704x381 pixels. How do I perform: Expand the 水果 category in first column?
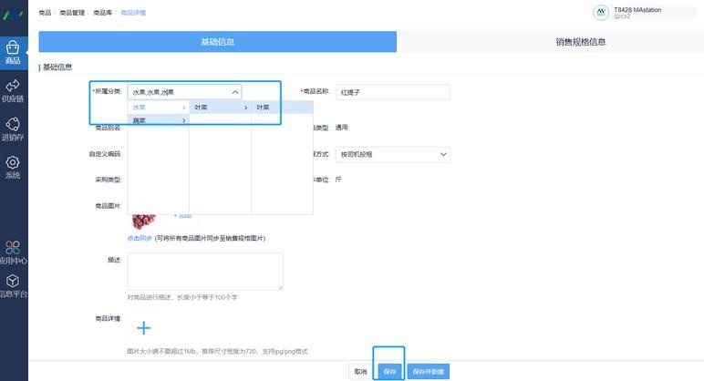coord(159,108)
